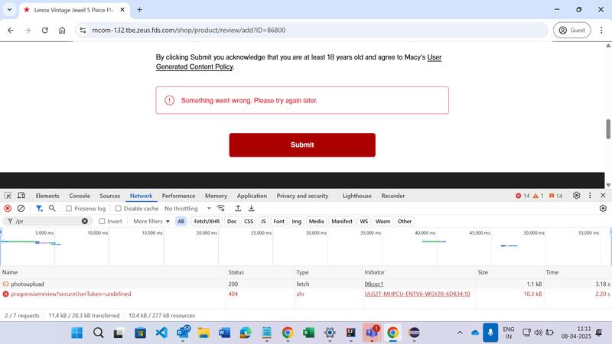Screen dimensions: 612x344
Task: Switch to the Sources tab
Action: pos(109,196)
